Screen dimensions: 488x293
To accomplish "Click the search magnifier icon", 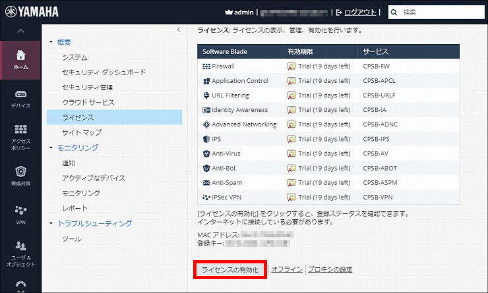I will click(394, 13).
